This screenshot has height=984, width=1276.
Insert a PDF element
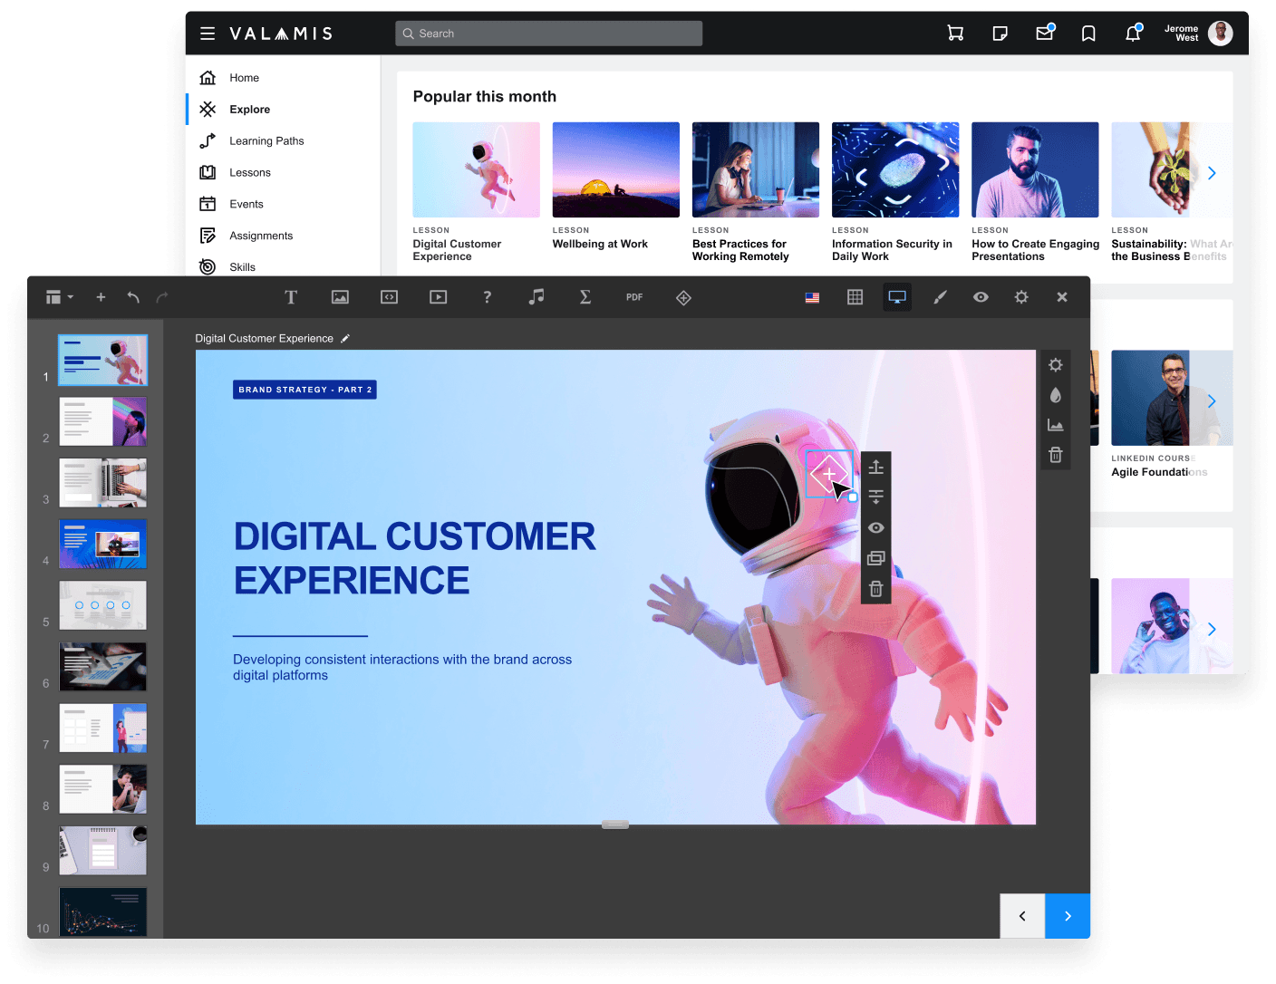pos(634,297)
